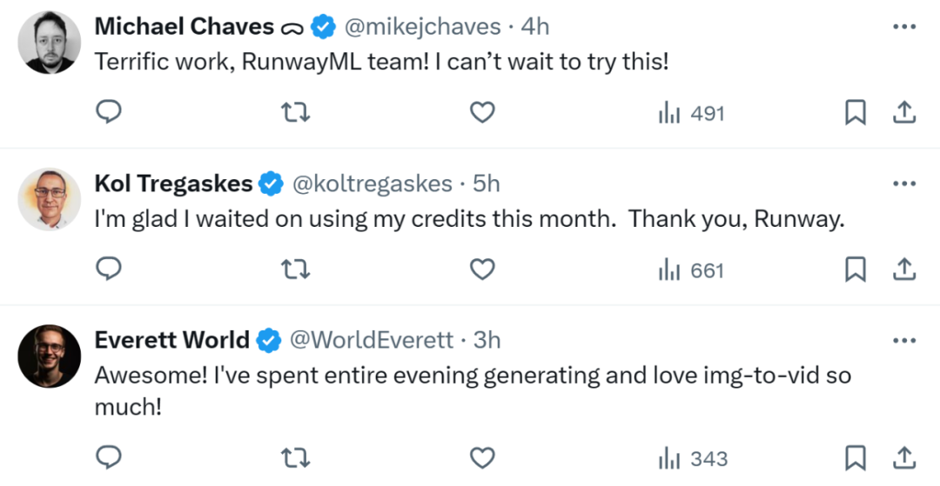Bookmark Michael Chaves' tweet
940x486 pixels.
coord(856,112)
